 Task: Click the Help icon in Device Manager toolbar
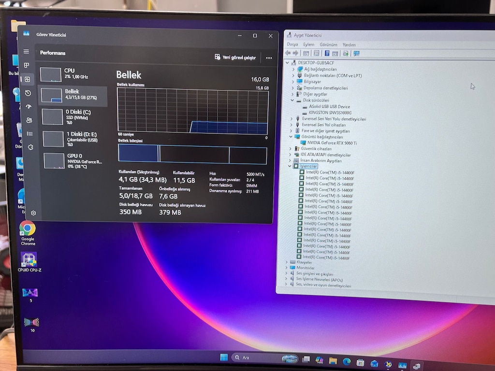[327, 53]
